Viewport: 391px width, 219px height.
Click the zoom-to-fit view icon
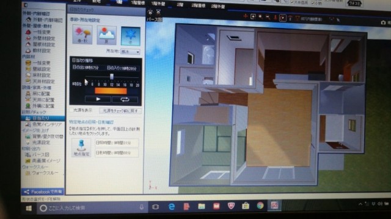point(253,16)
